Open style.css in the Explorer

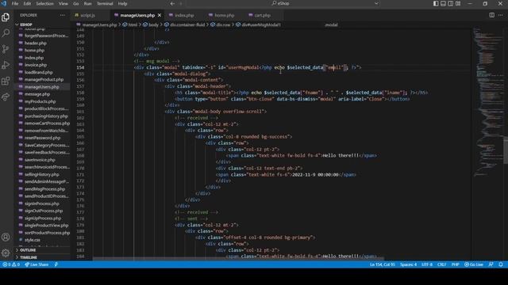coord(33,240)
